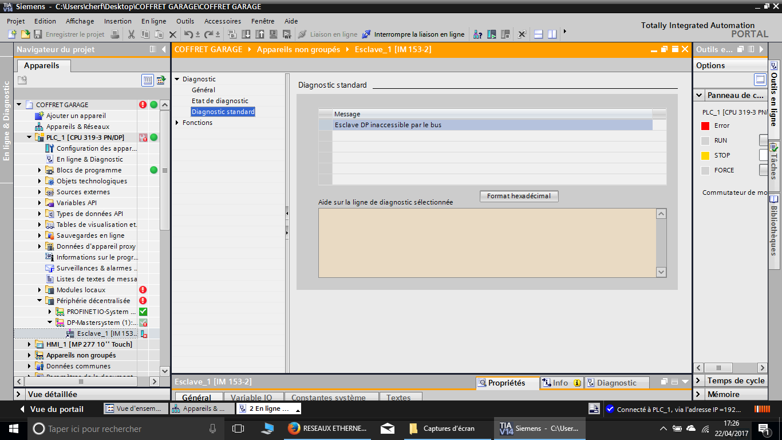Click the split editor horizontally icon
Screen dimensions: 782x440
pyautogui.click(x=538, y=34)
